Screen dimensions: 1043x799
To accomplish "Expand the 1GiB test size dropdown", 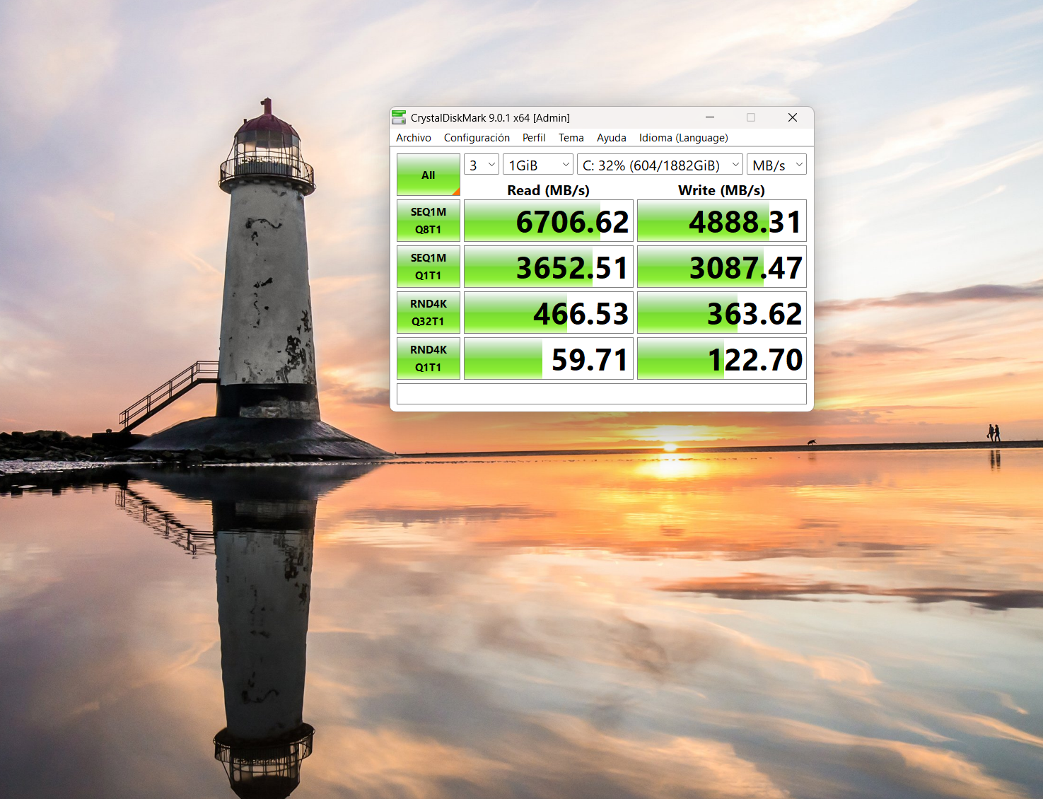I will pos(537,165).
